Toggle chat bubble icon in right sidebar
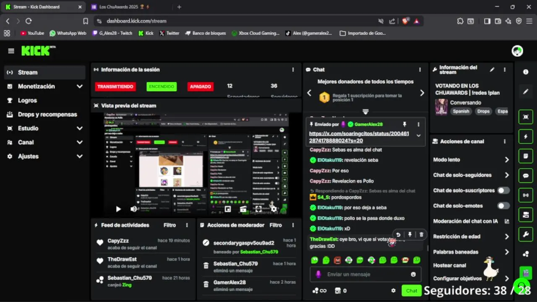Viewport: 537px width, 302px height. tap(526, 176)
